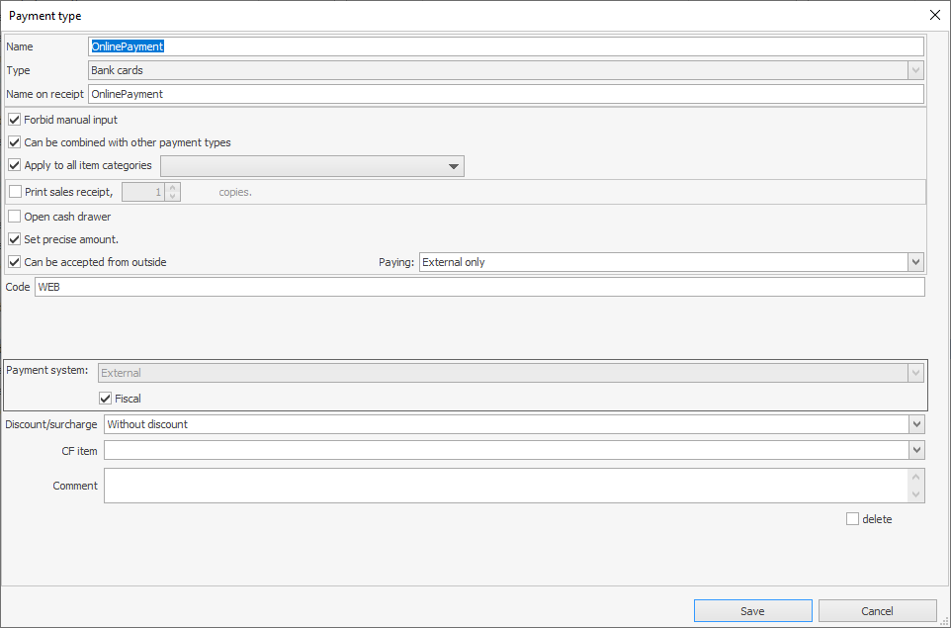Open the Discount/surcharge dropdown
Screen dimensions: 951x628
[x=915, y=424]
